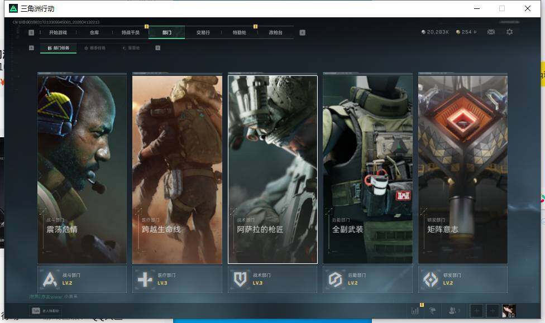Click the 研发部门 diamond emblem icon
This screenshot has height=323, width=545.
coord(431,279)
